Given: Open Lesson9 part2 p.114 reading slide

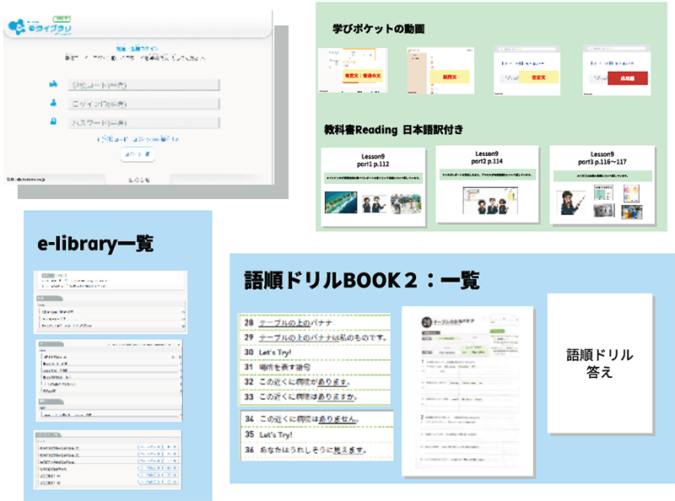Looking at the screenshot, I should coord(487,185).
